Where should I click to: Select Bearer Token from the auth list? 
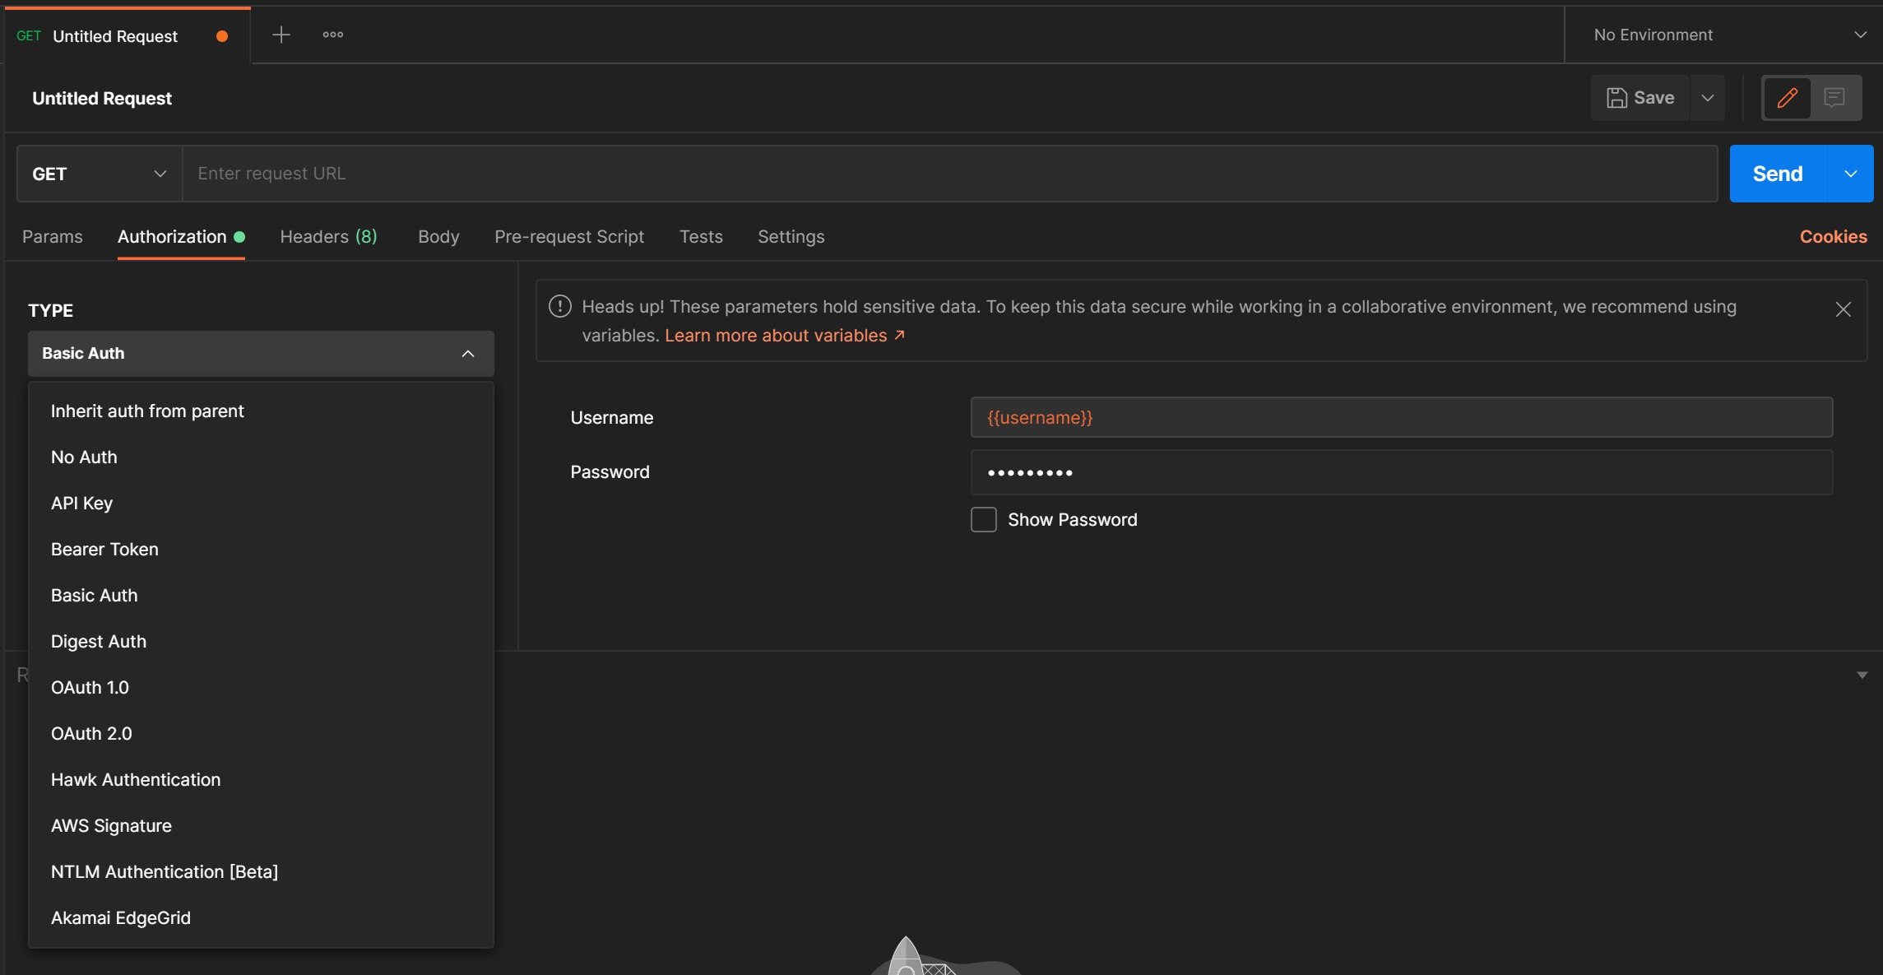tap(104, 549)
